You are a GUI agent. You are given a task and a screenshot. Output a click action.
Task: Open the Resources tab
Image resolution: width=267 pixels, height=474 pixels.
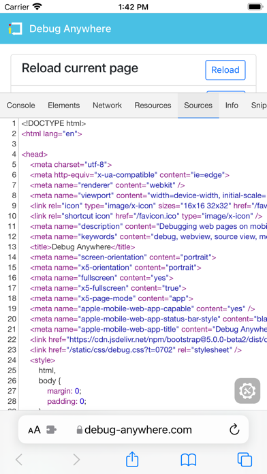153,105
